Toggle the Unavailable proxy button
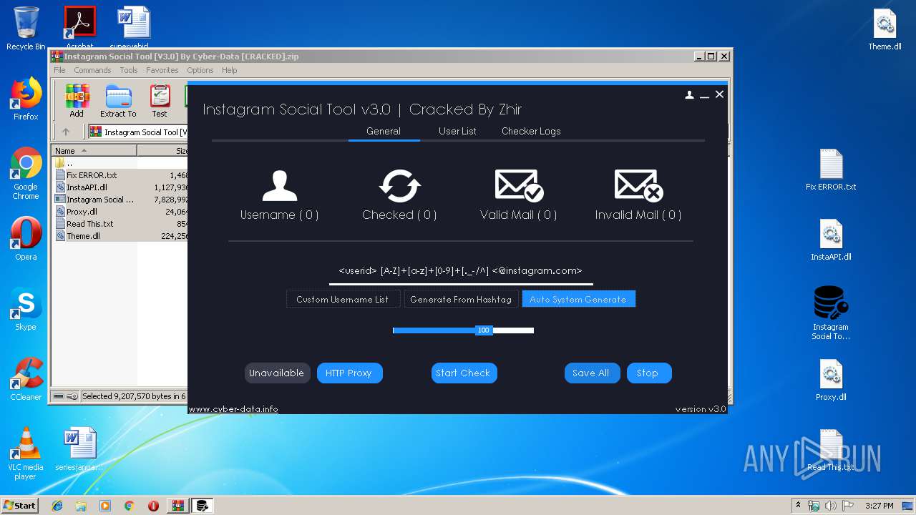The width and height of the screenshot is (916, 515). [x=276, y=373]
